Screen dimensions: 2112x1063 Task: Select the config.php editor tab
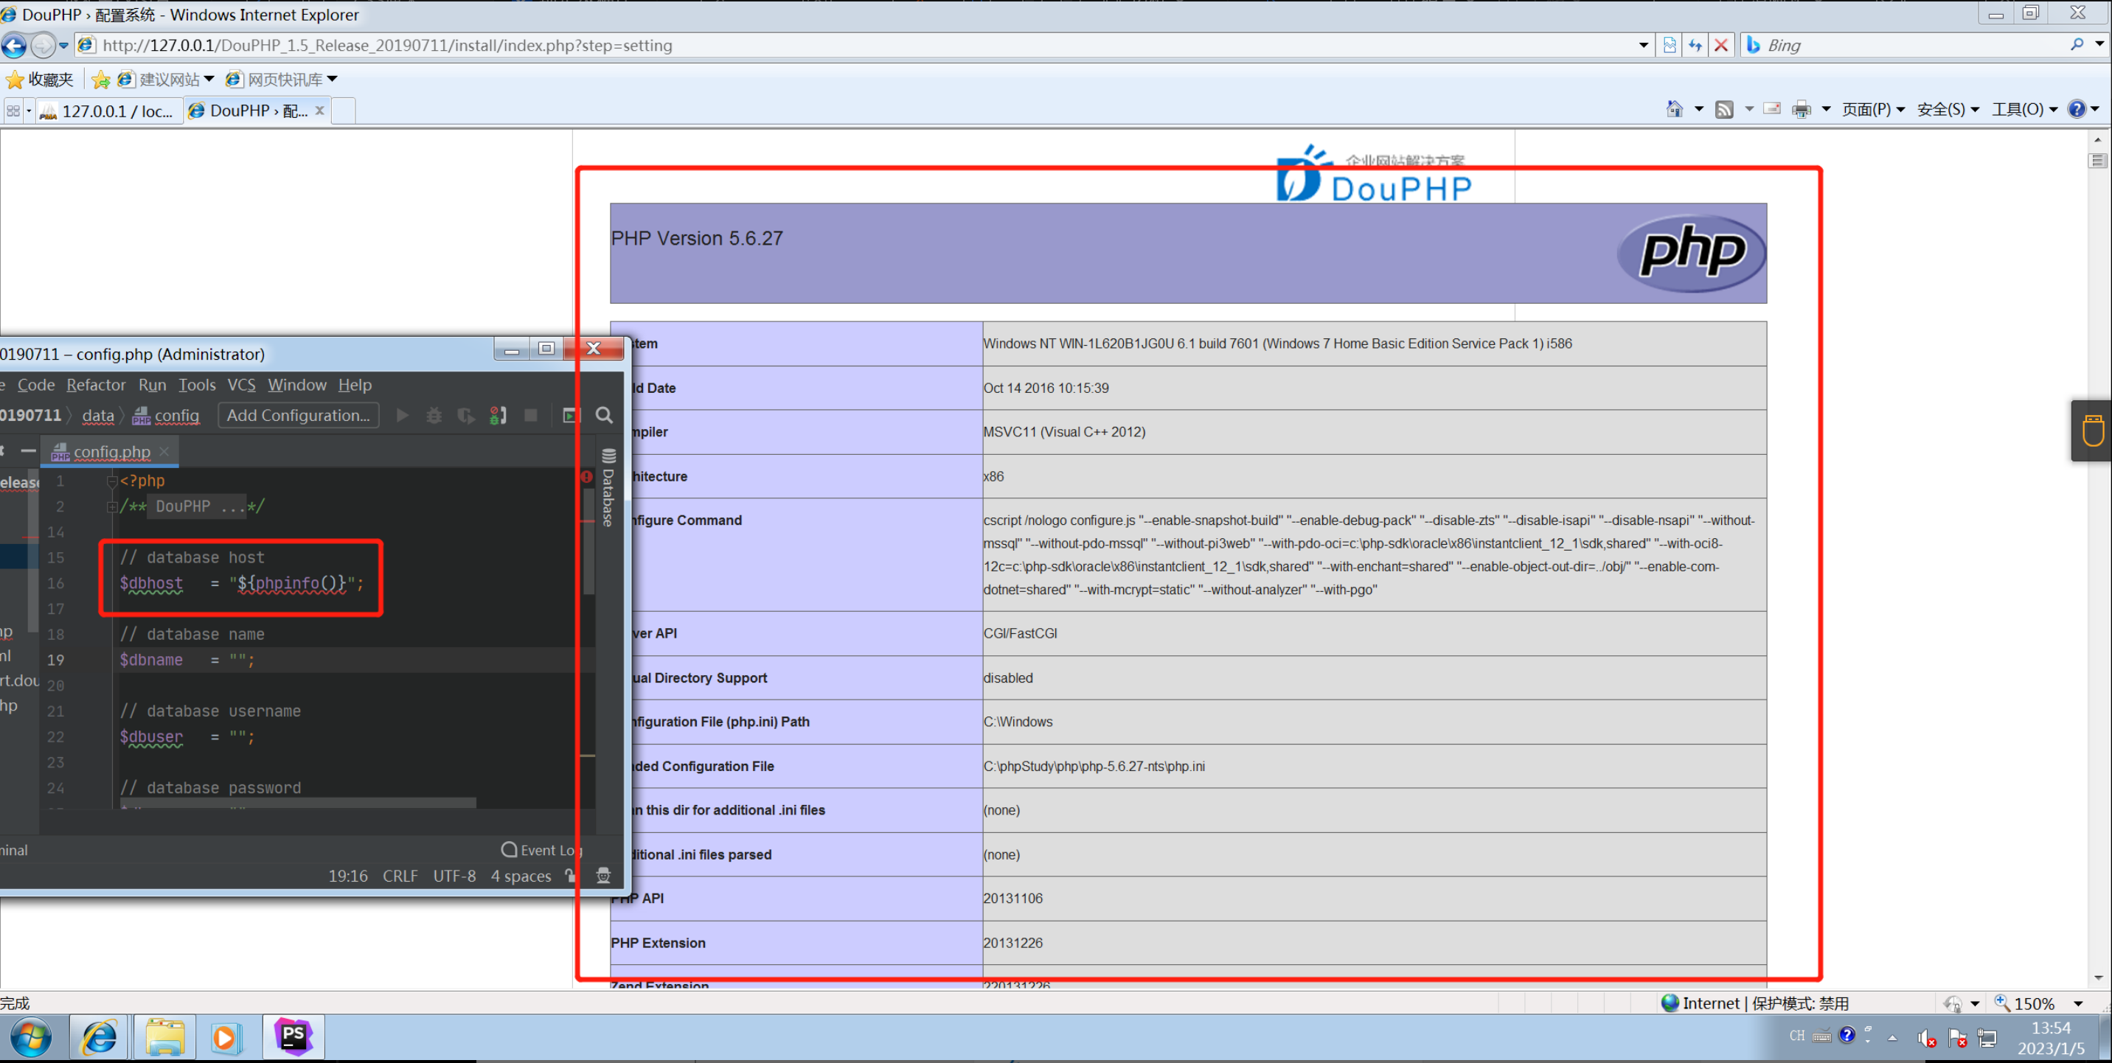pos(111,452)
